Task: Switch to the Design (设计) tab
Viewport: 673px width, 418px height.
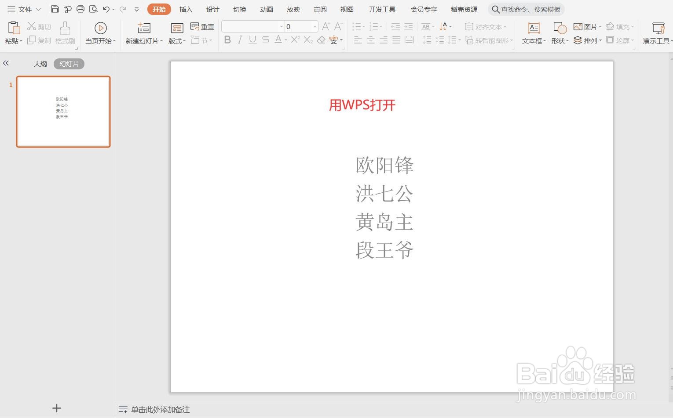Action: [213, 9]
